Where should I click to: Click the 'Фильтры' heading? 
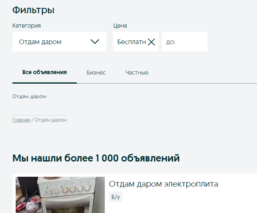33,10
